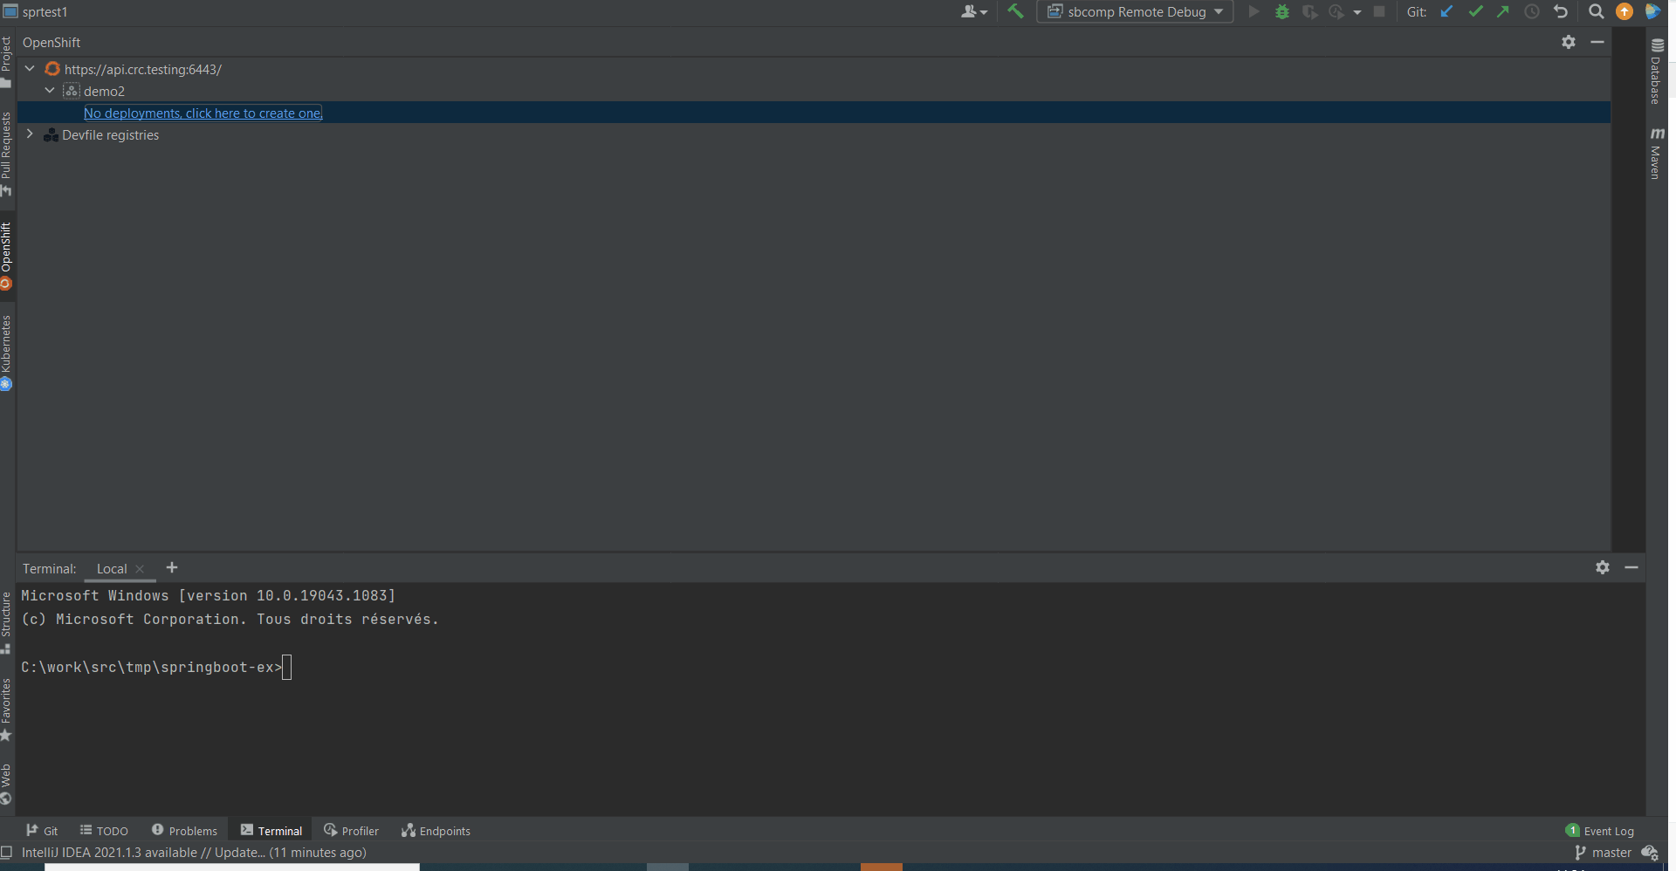
Task: Open the Web side tab
Action: [x=6, y=784]
